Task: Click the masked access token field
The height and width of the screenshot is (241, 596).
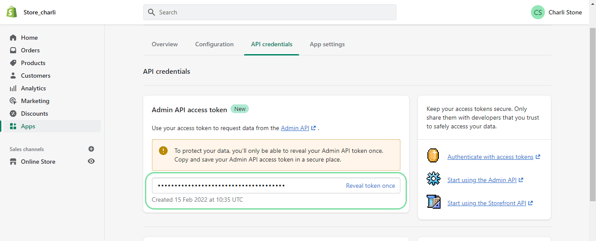Action: [x=245, y=186]
